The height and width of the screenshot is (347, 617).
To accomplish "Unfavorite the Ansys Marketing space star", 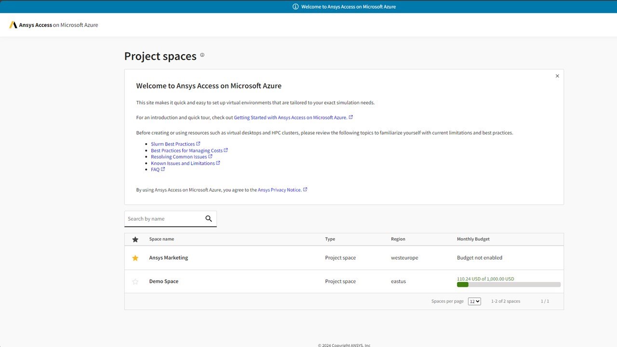I will 135,258.
